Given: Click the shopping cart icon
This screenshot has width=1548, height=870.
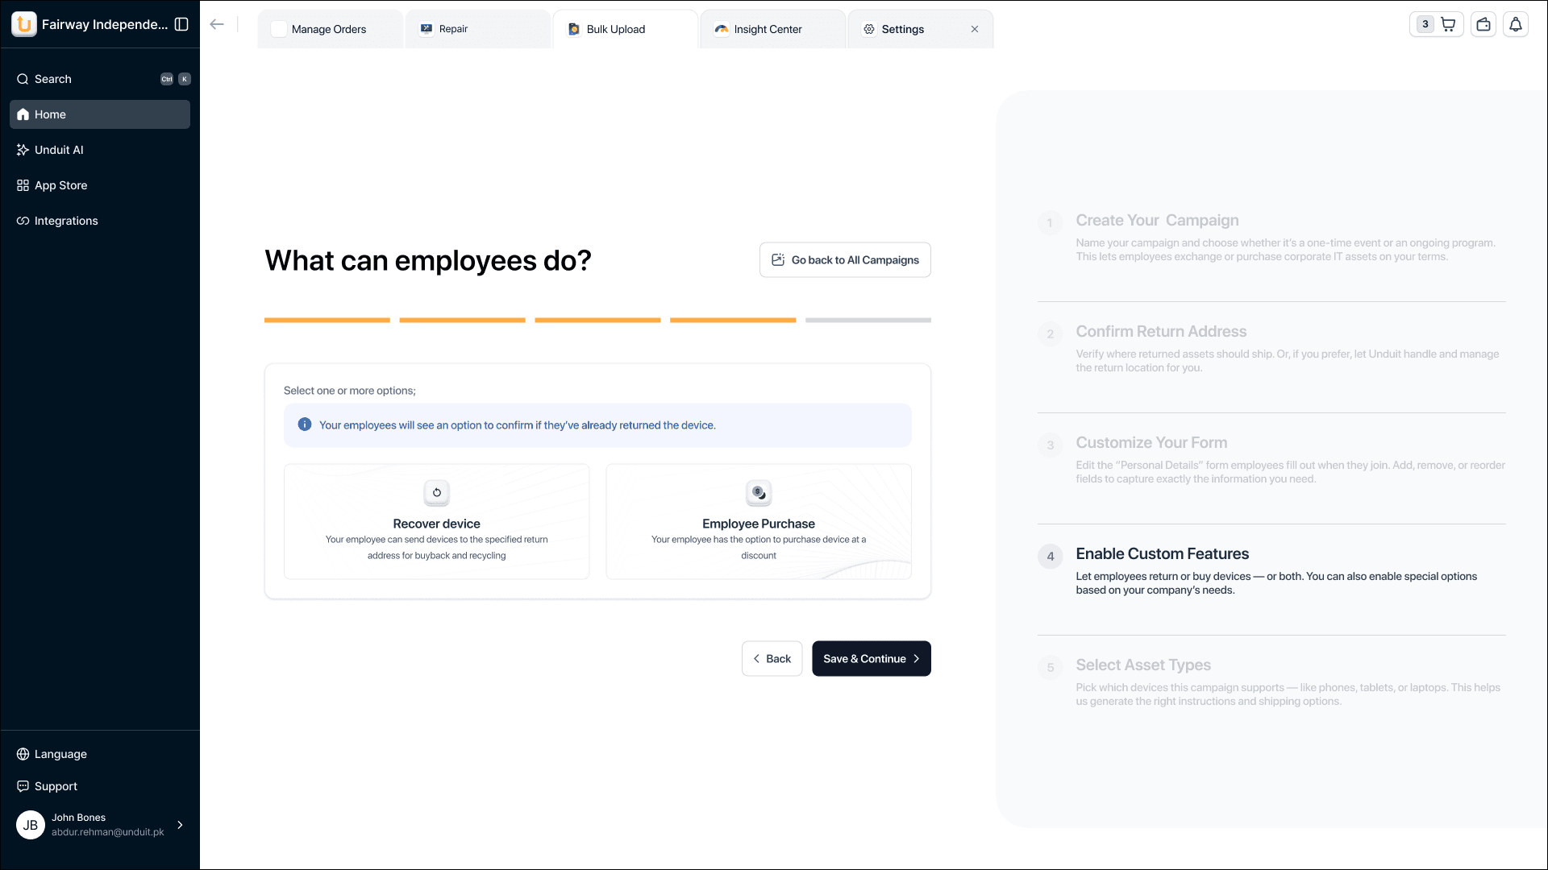Looking at the screenshot, I should 1448,24.
